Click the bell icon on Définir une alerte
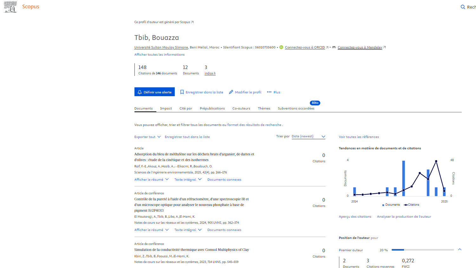Viewport: 476px width, 268px height. point(140,92)
